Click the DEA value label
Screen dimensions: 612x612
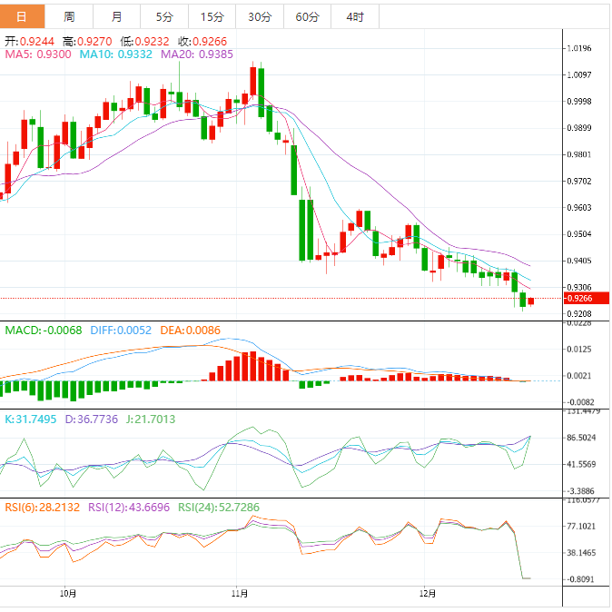point(189,330)
